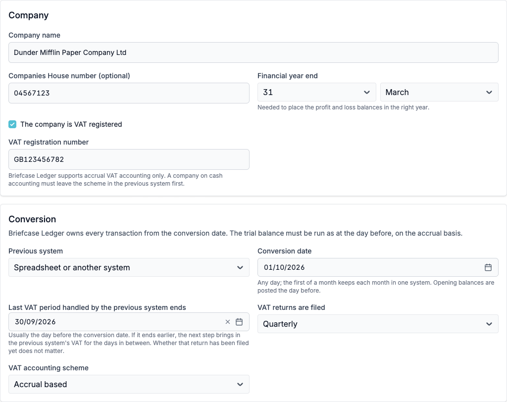
Task: Focus the Companies House number field
Action: pos(129,93)
